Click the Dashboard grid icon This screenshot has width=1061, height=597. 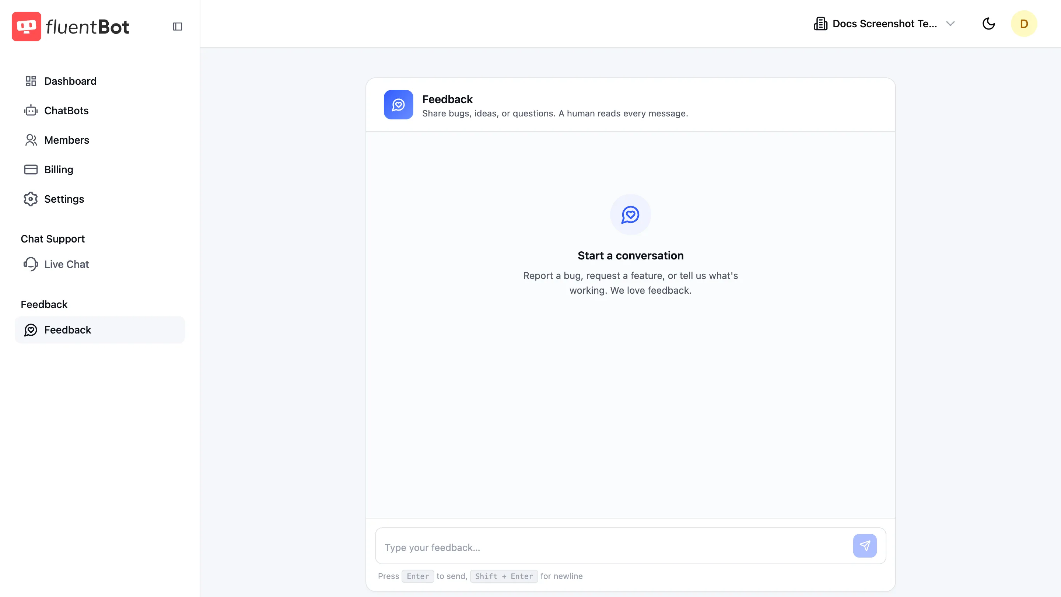coord(31,81)
